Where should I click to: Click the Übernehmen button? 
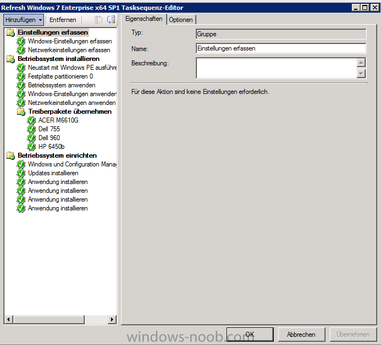(x=353, y=335)
